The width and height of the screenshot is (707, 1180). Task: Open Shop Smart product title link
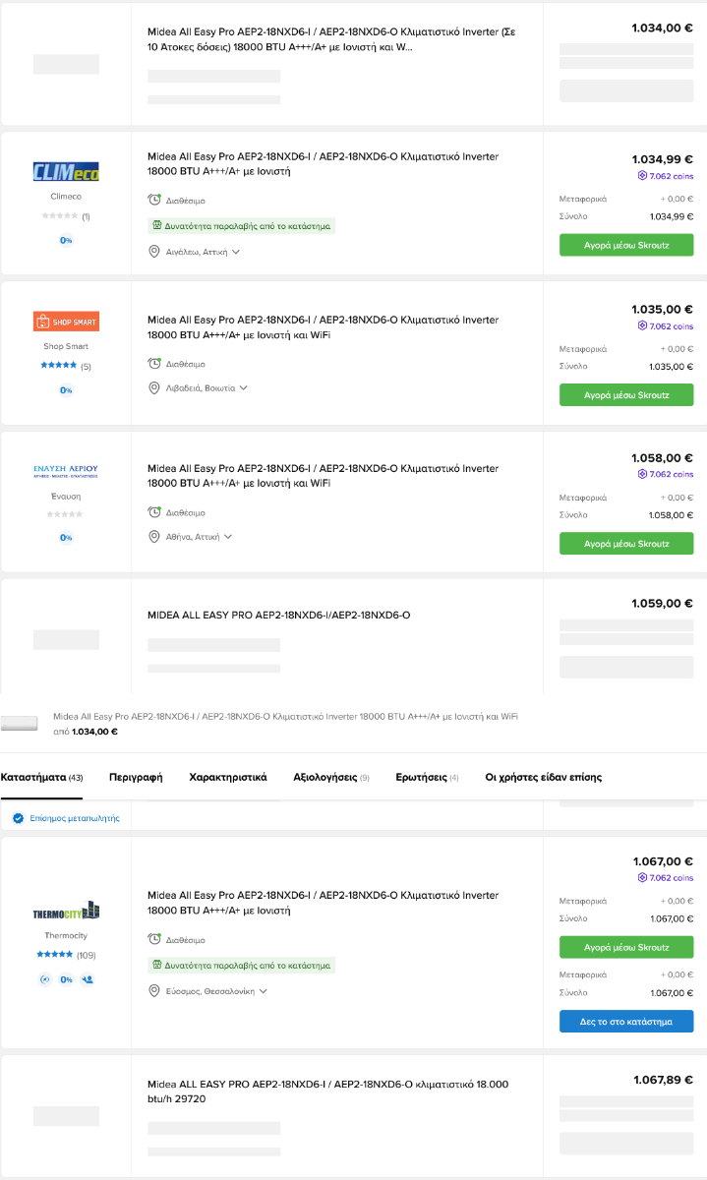[323, 326]
